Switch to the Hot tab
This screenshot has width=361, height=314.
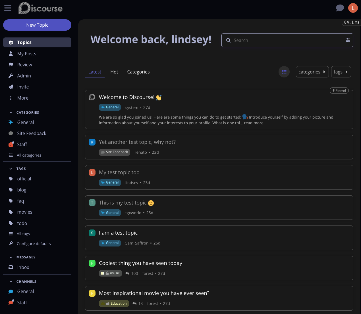pos(114,72)
